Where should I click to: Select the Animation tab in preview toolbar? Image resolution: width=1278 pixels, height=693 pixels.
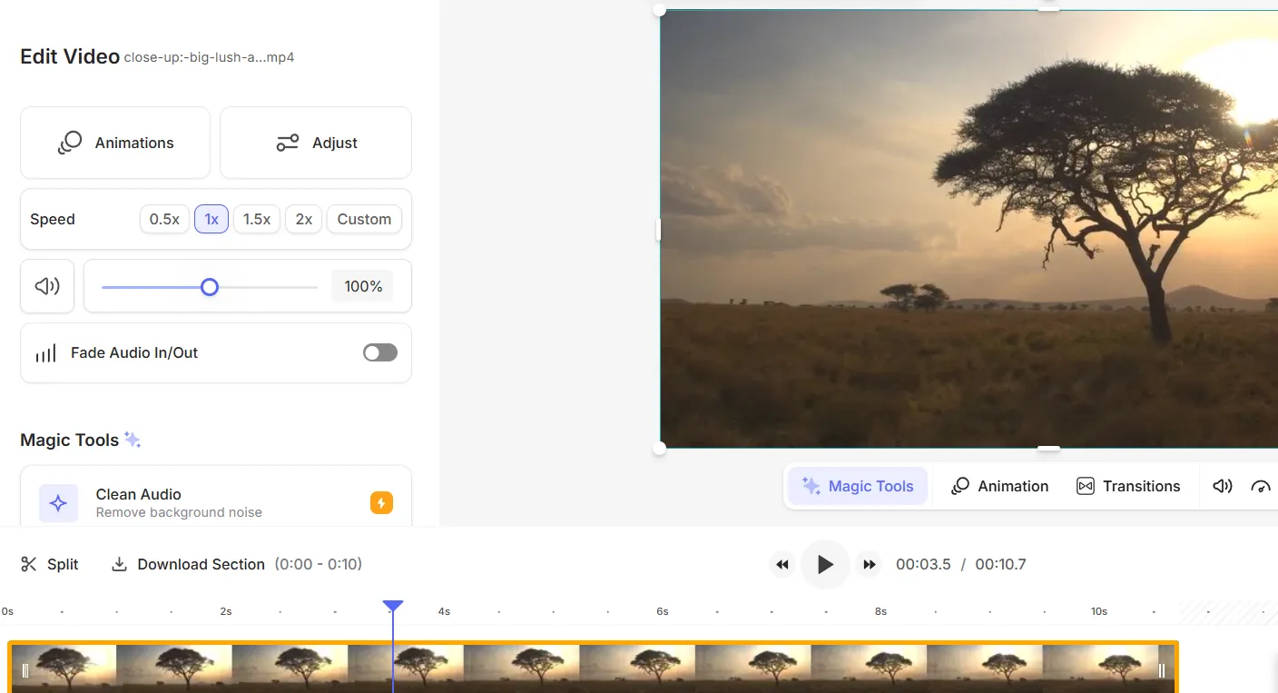999,486
